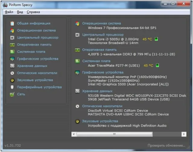
Task: Select Сеть in the sidebar
Action: 21,94
